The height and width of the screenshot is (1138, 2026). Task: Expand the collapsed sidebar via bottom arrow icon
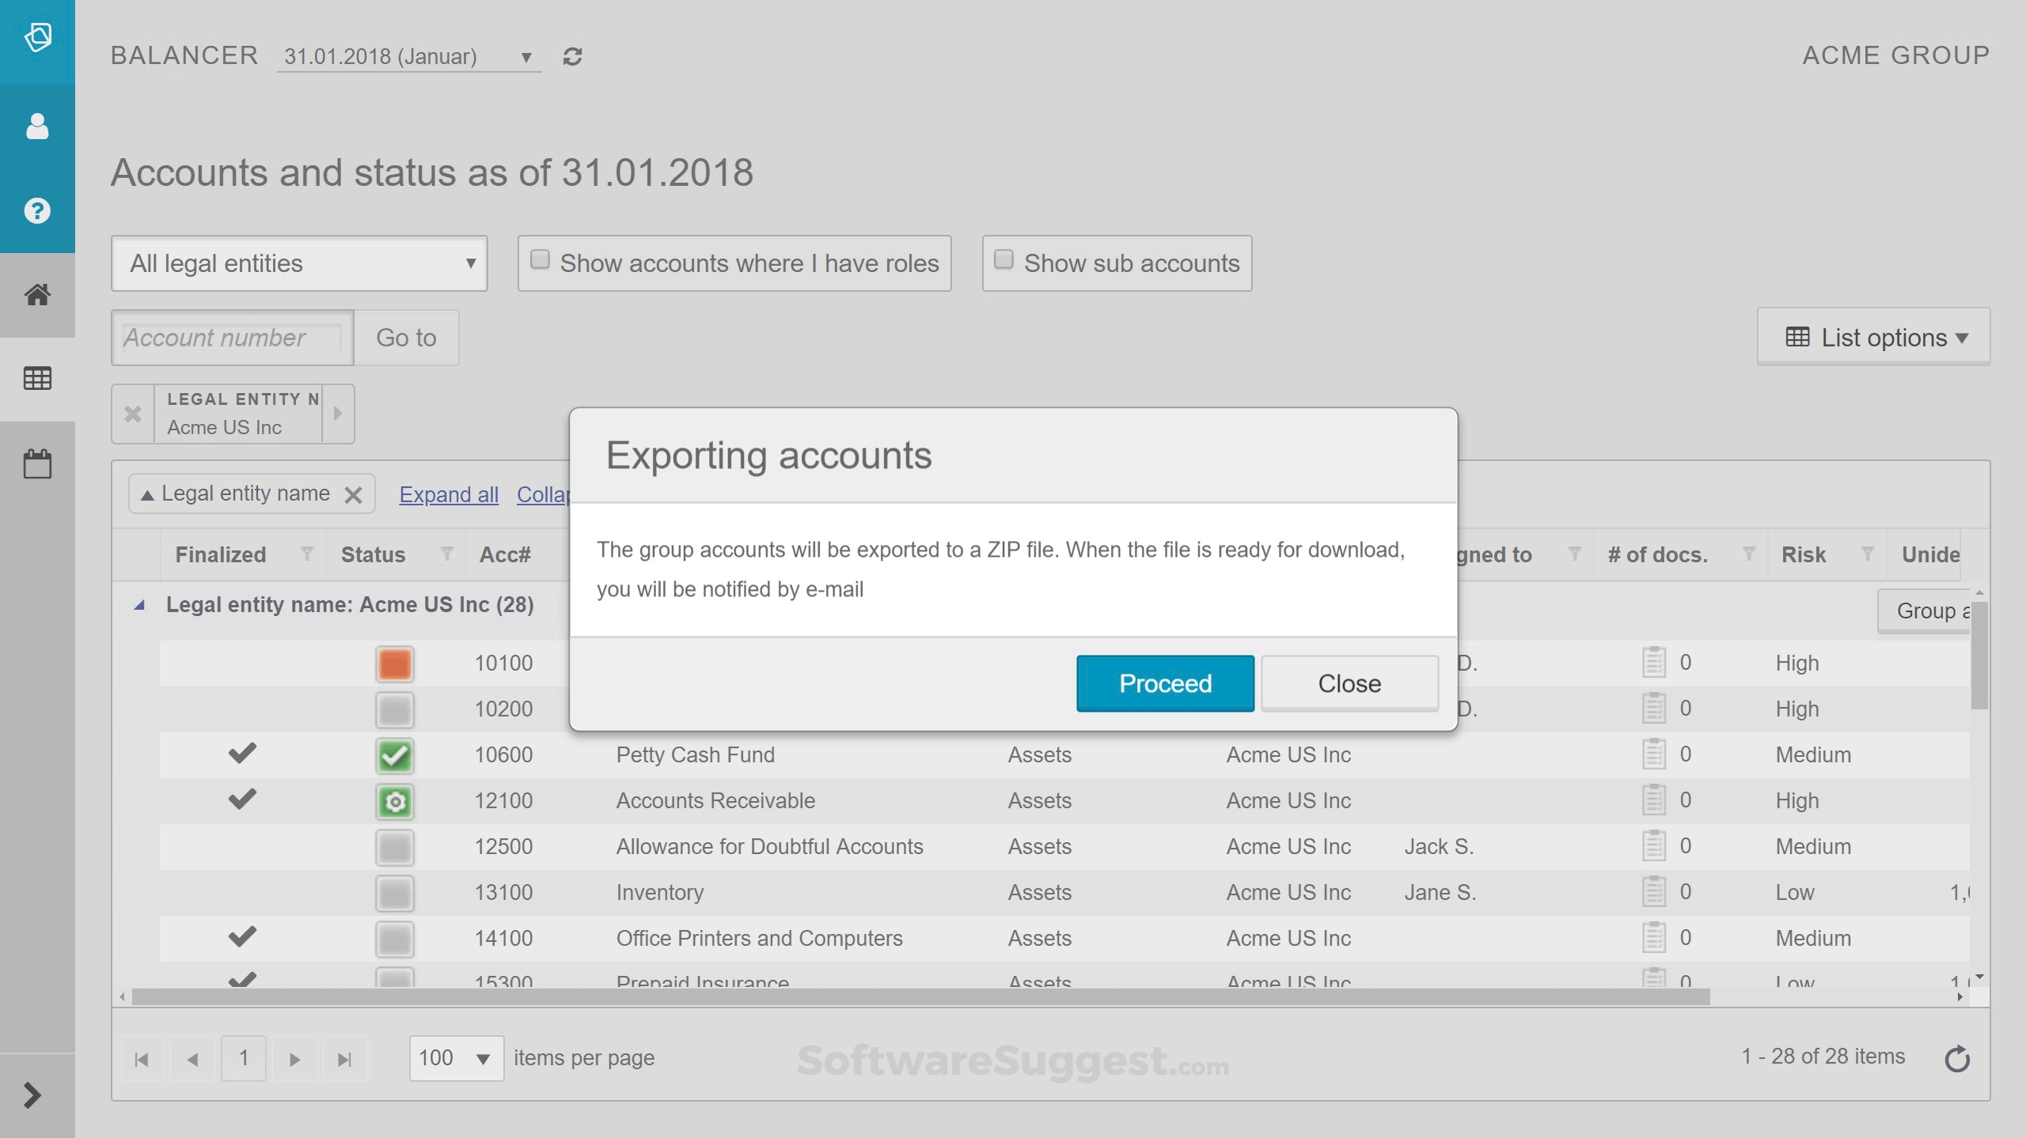coord(33,1095)
